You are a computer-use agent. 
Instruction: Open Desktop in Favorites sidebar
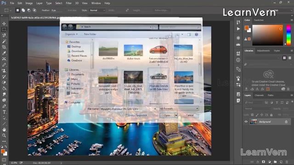click(76, 46)
